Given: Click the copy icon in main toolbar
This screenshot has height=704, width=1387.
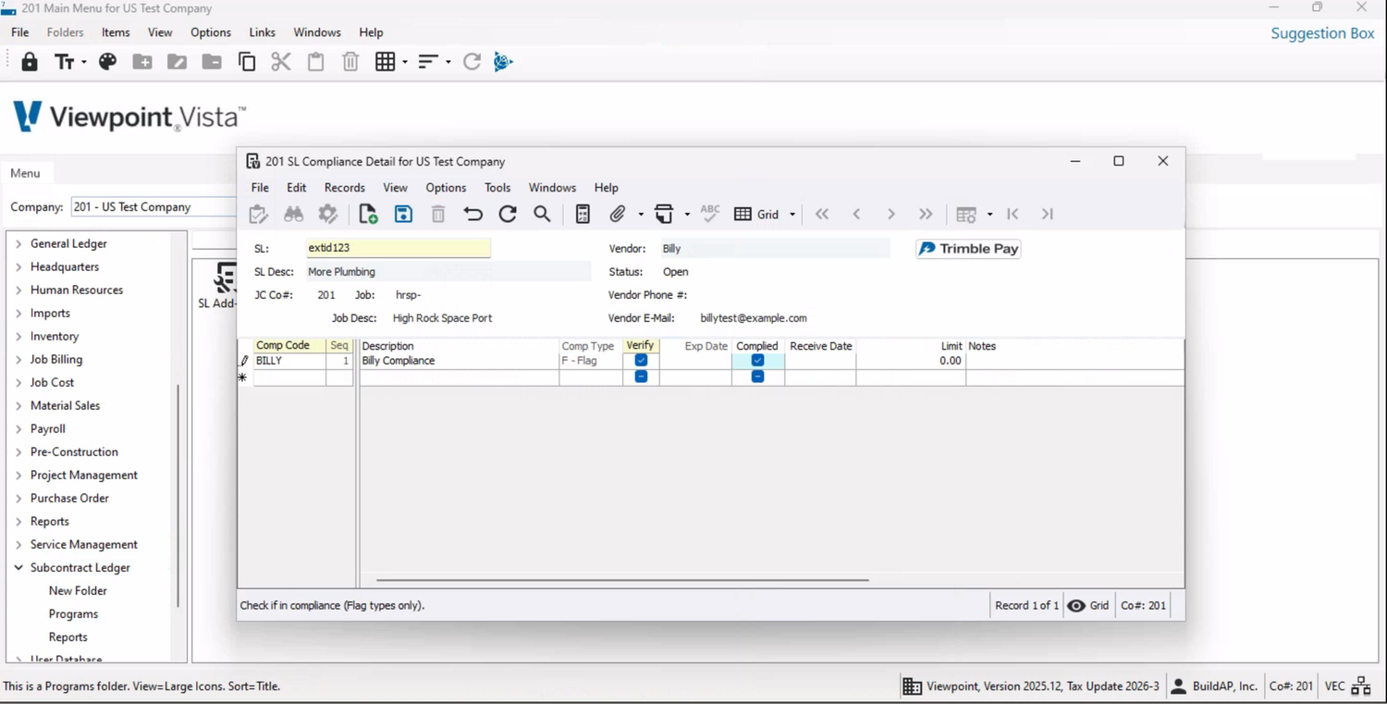Looking at the screenshot, I should point(247,62).
